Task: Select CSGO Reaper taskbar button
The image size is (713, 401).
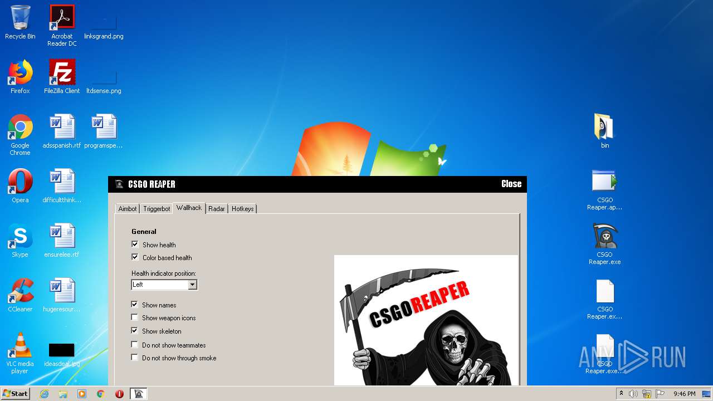Action: pyautogui.click(x=139, y=394)
